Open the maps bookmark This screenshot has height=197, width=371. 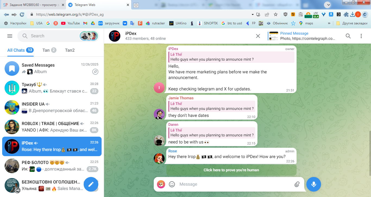(306, 23)
